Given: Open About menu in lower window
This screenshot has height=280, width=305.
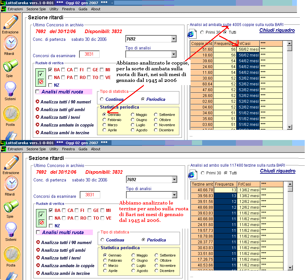Looking at the screenshot, I should pos(96,149).
